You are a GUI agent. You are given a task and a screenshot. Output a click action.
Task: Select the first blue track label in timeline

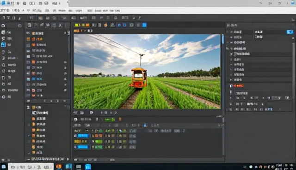(x=83, y=136)
